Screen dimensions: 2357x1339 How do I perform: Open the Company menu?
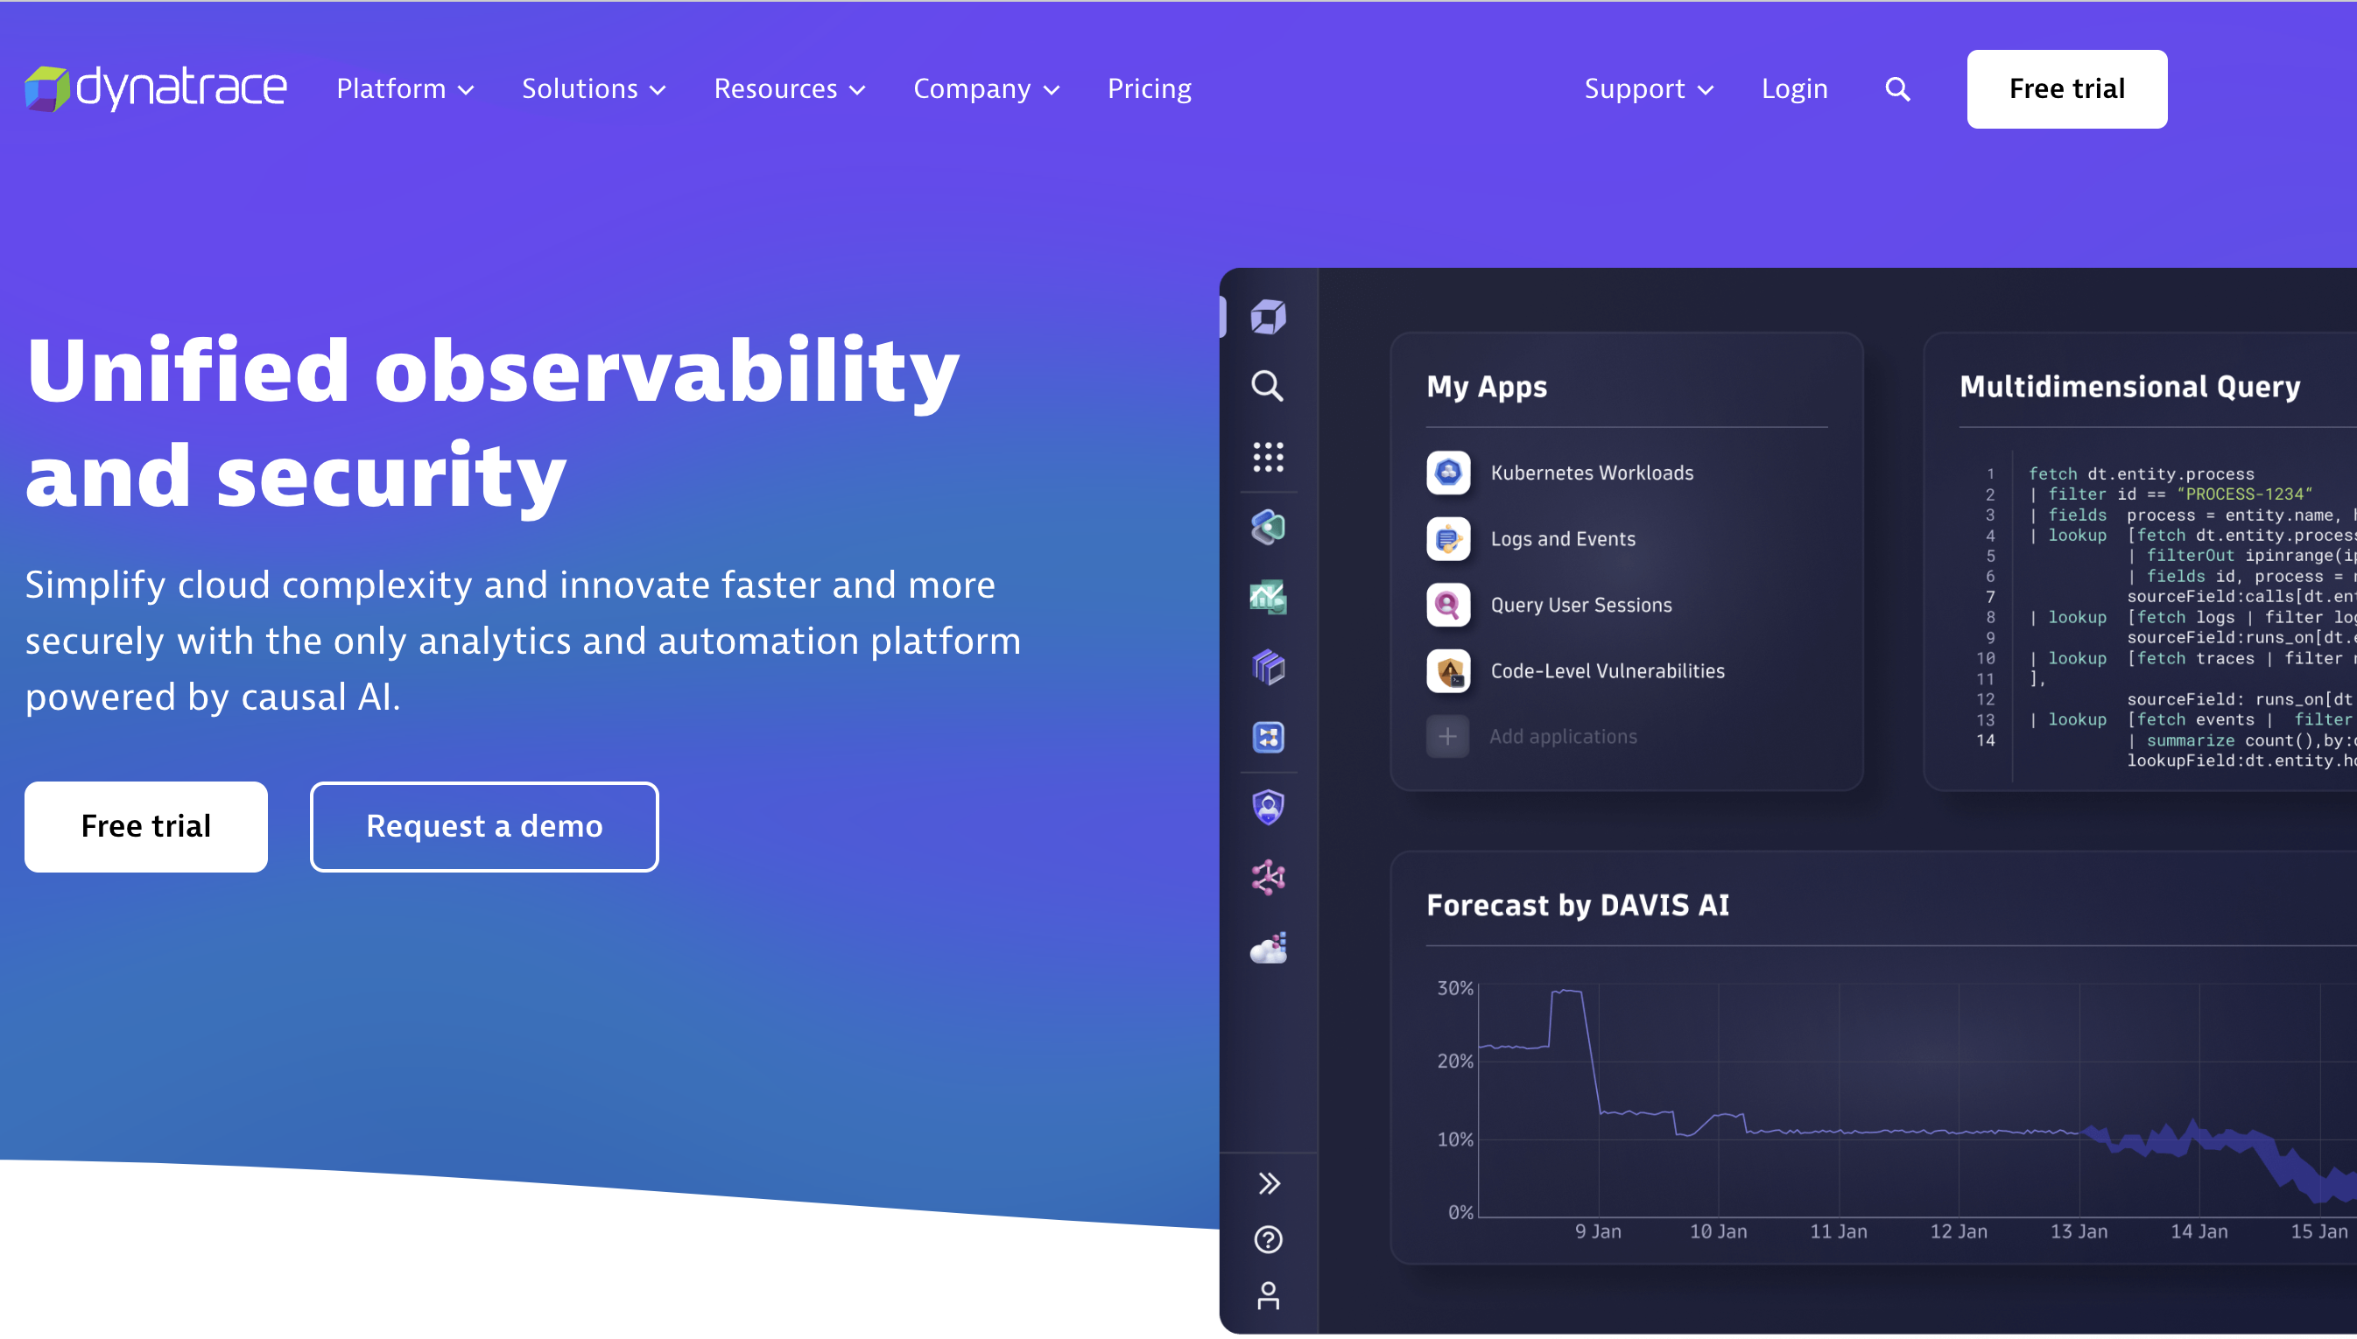[986, 89]
